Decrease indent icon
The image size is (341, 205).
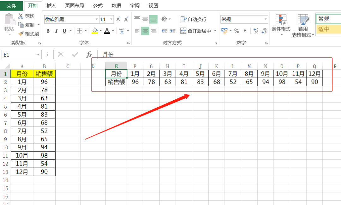coord(165,31)
